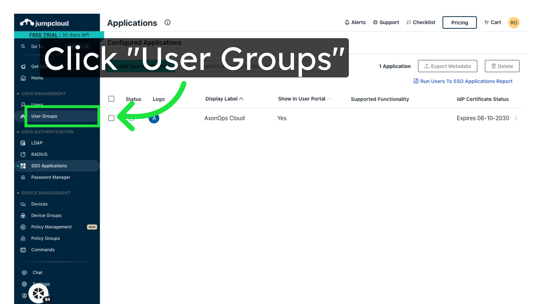Viewport: 541px width, 304px height.
Task: Collapse the Device Management section
Action: (18, 193)
